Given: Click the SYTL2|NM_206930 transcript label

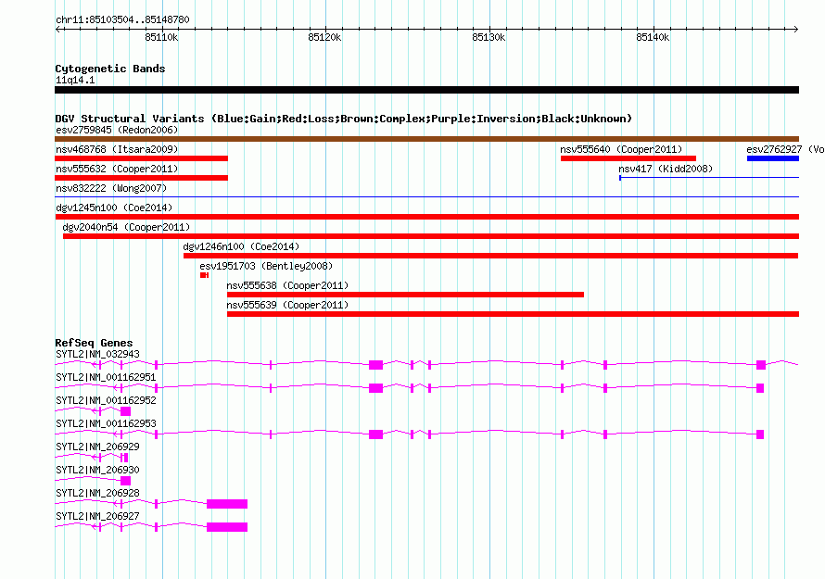Looking at the screenshot, I should tap(98, 470).
